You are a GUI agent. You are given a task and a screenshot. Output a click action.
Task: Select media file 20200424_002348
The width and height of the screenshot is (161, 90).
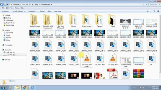(151, 45)
